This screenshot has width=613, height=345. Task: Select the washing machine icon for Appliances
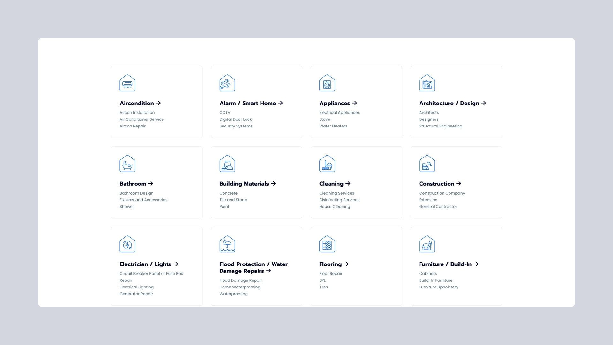click(x=327, y=83)
